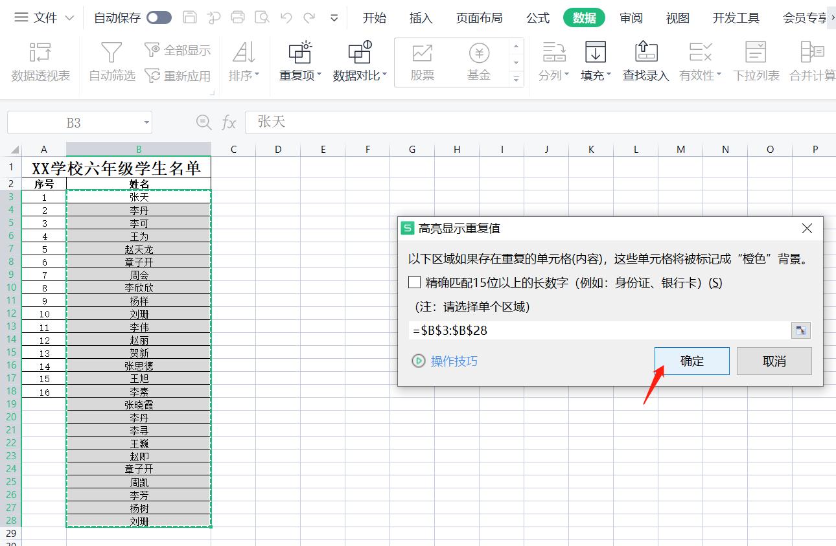Click the range collapse icon in the dialog
This screenshot has height=546, width=836.
click(801, 330)
